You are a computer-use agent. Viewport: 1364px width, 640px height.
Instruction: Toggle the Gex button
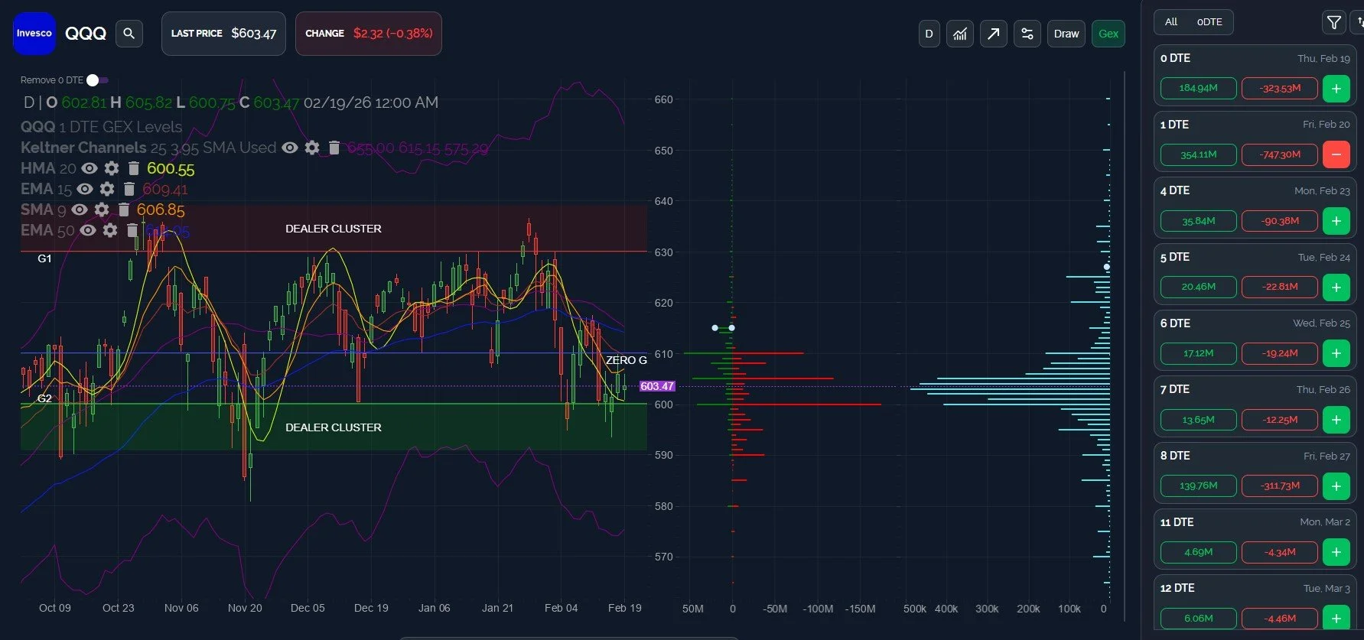coord(1108,34)
